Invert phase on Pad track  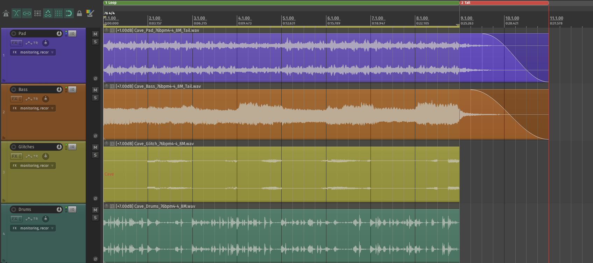95,79
